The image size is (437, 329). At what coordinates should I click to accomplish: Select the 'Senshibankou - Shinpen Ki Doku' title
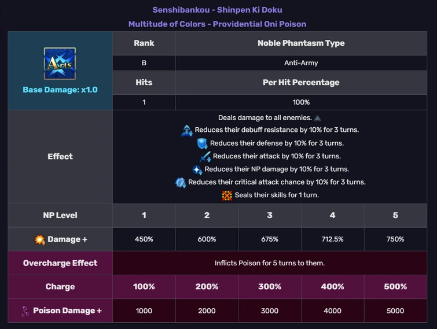(217, 10)
